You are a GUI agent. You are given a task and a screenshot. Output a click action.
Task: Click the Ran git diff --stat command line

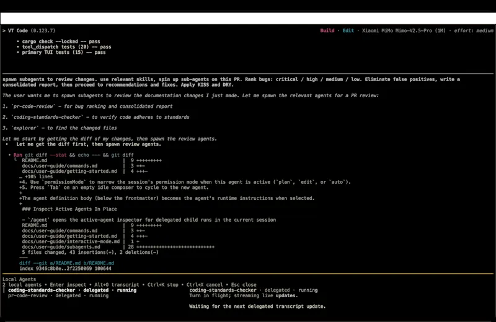point(73,155)
